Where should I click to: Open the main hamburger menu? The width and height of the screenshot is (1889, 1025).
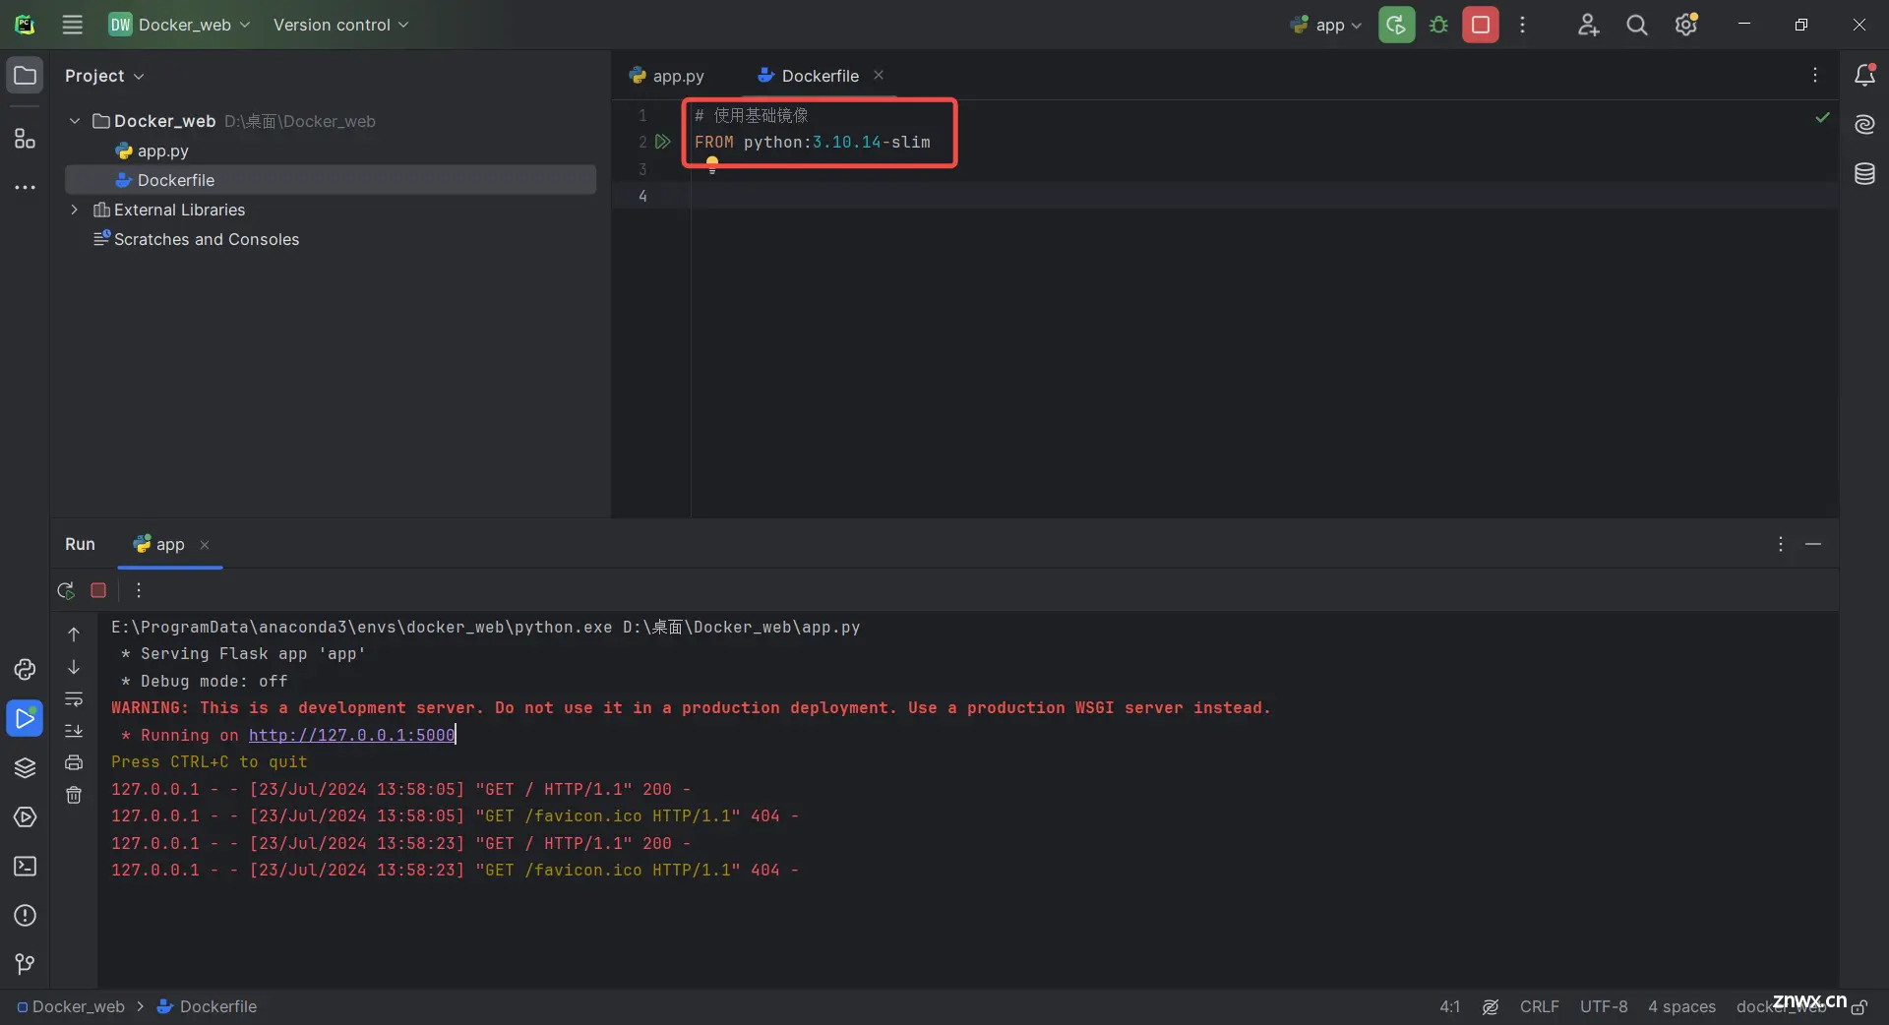[x=72, y=25]
